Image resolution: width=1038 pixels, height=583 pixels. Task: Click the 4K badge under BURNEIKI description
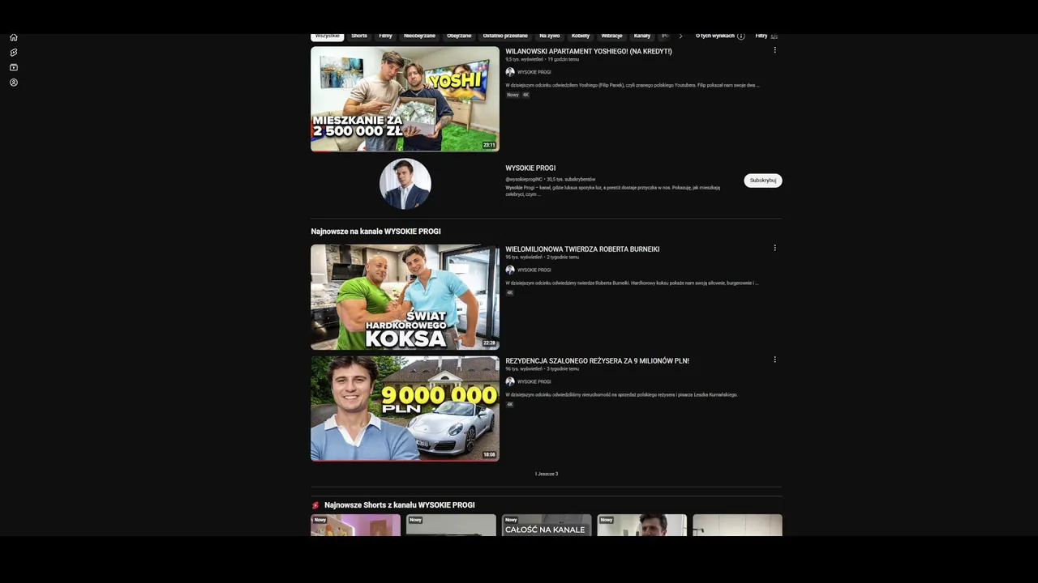[x=510, y=292]
